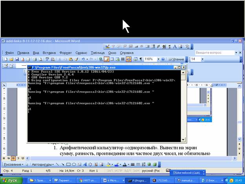Expand undo history dropdown arrow
Screen dimensions: 245x184
pyautogui.click(x=87, y=59)
